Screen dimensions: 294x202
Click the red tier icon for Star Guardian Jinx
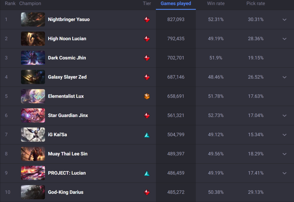(x=147, y=116)
